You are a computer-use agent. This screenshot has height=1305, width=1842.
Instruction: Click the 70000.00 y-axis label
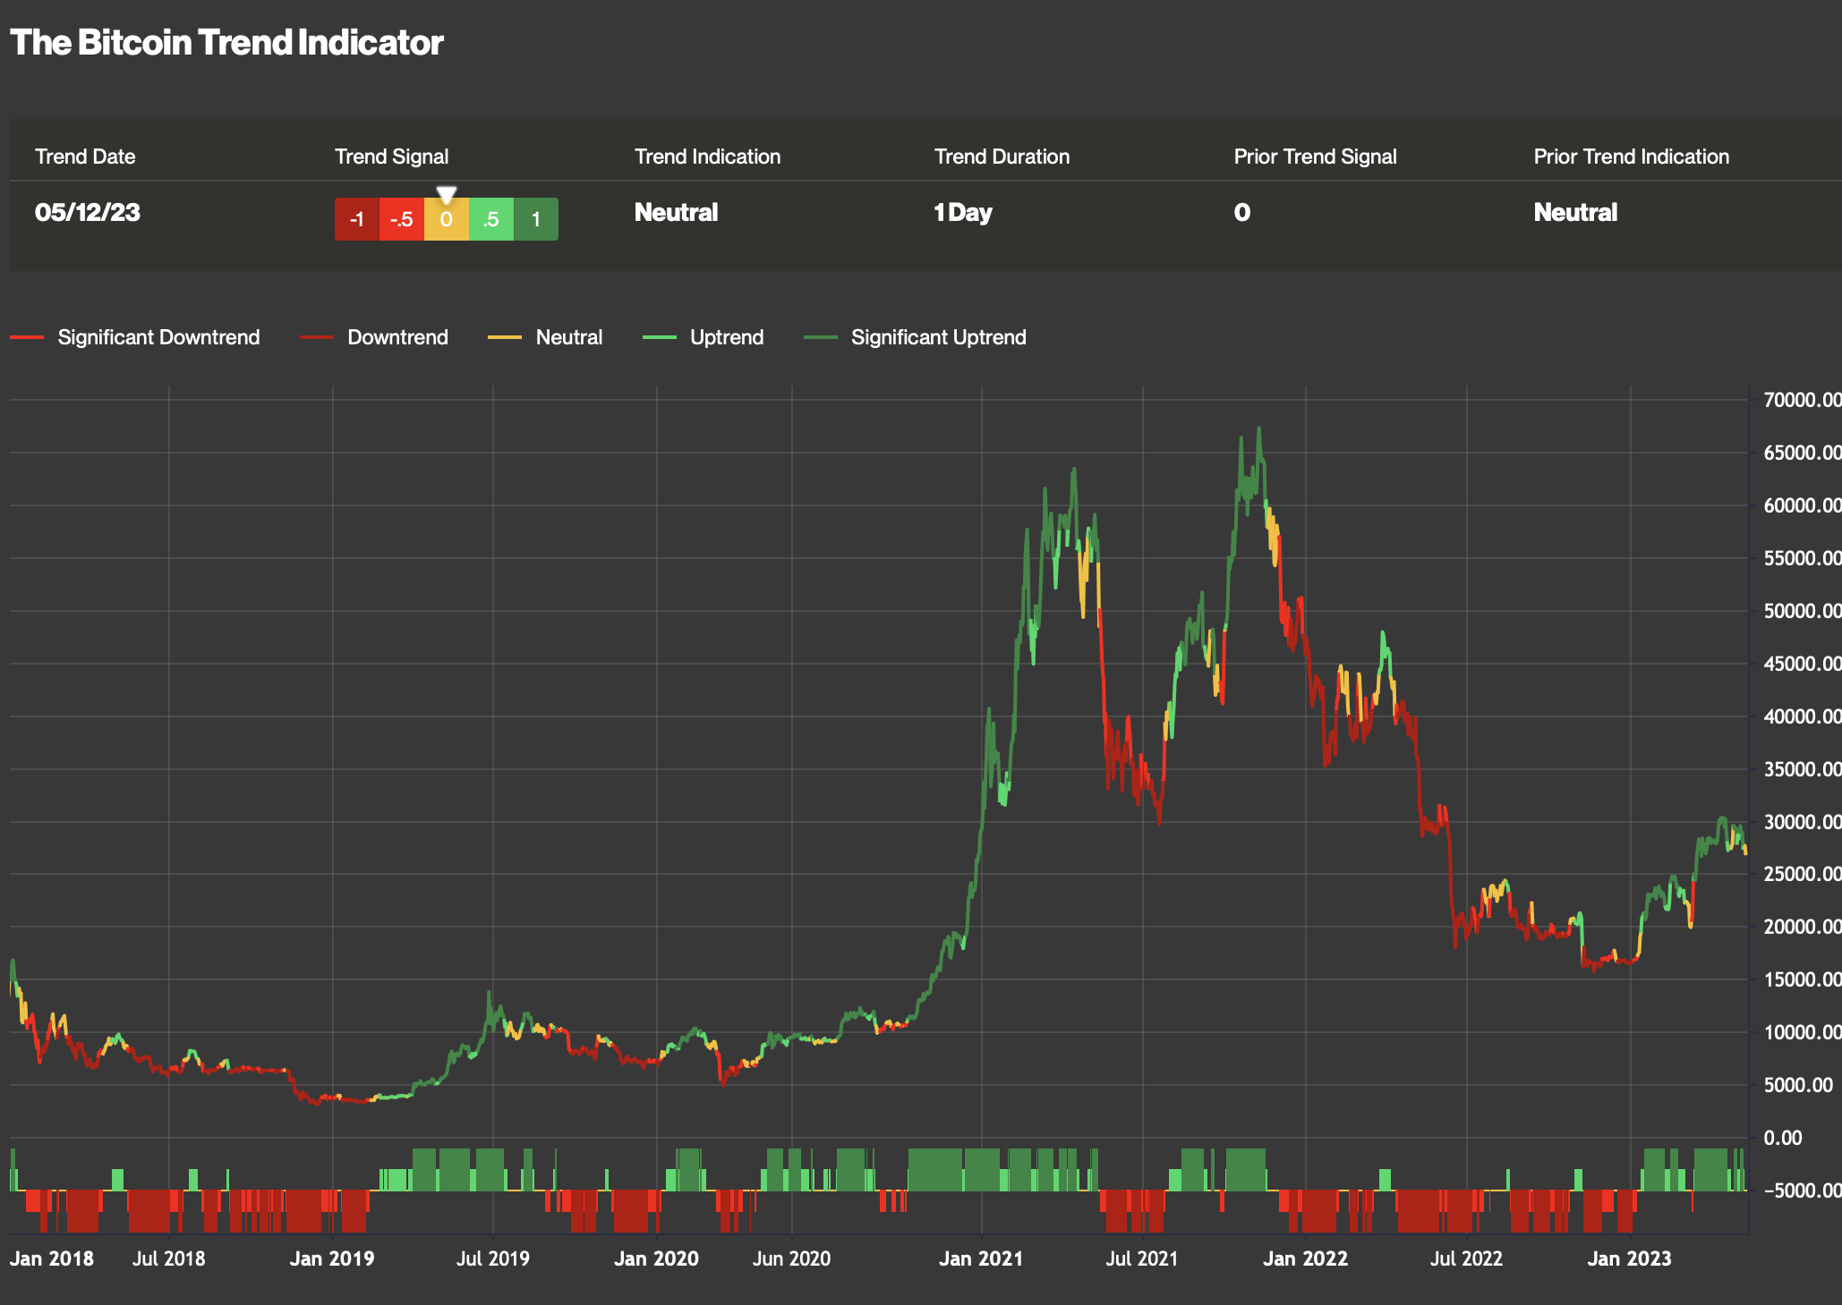pos(1801,400)
